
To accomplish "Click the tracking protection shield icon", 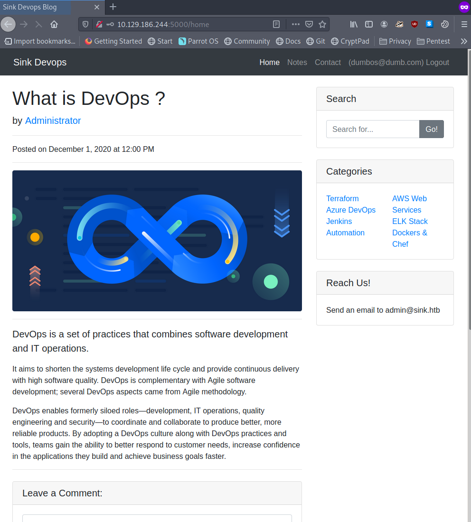I will pos(85,24).
